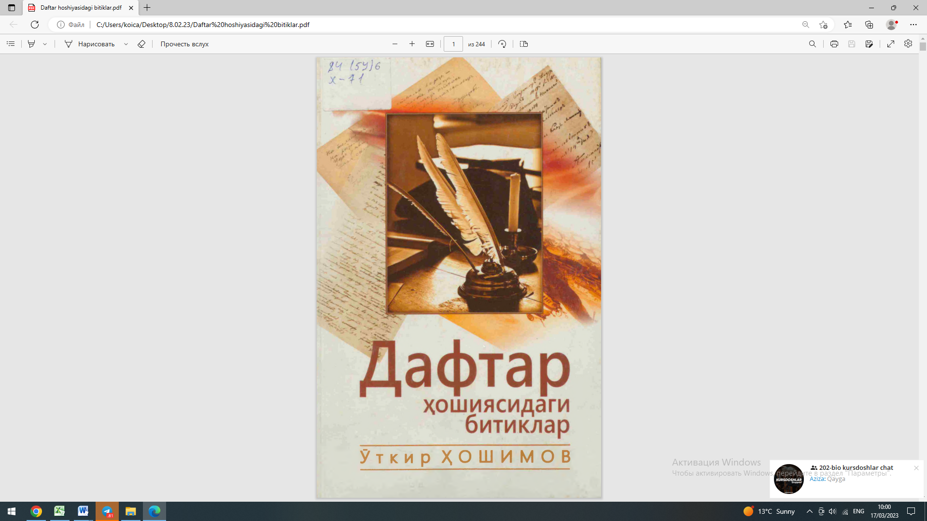Viewport: 927px width, 521px height.
Task: Switch ENG input language
Action: click(x=858, y=511)
